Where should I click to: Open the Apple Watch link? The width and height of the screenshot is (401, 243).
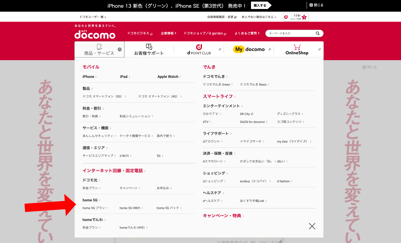(168, 77)
